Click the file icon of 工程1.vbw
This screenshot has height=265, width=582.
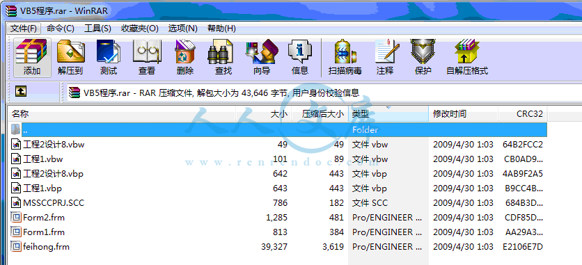[x=15, y=159]
